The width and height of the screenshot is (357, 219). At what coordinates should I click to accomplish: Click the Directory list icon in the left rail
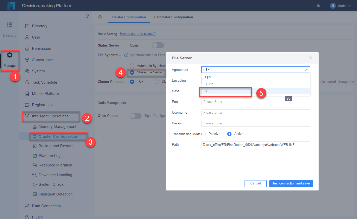tap(10, 25)
